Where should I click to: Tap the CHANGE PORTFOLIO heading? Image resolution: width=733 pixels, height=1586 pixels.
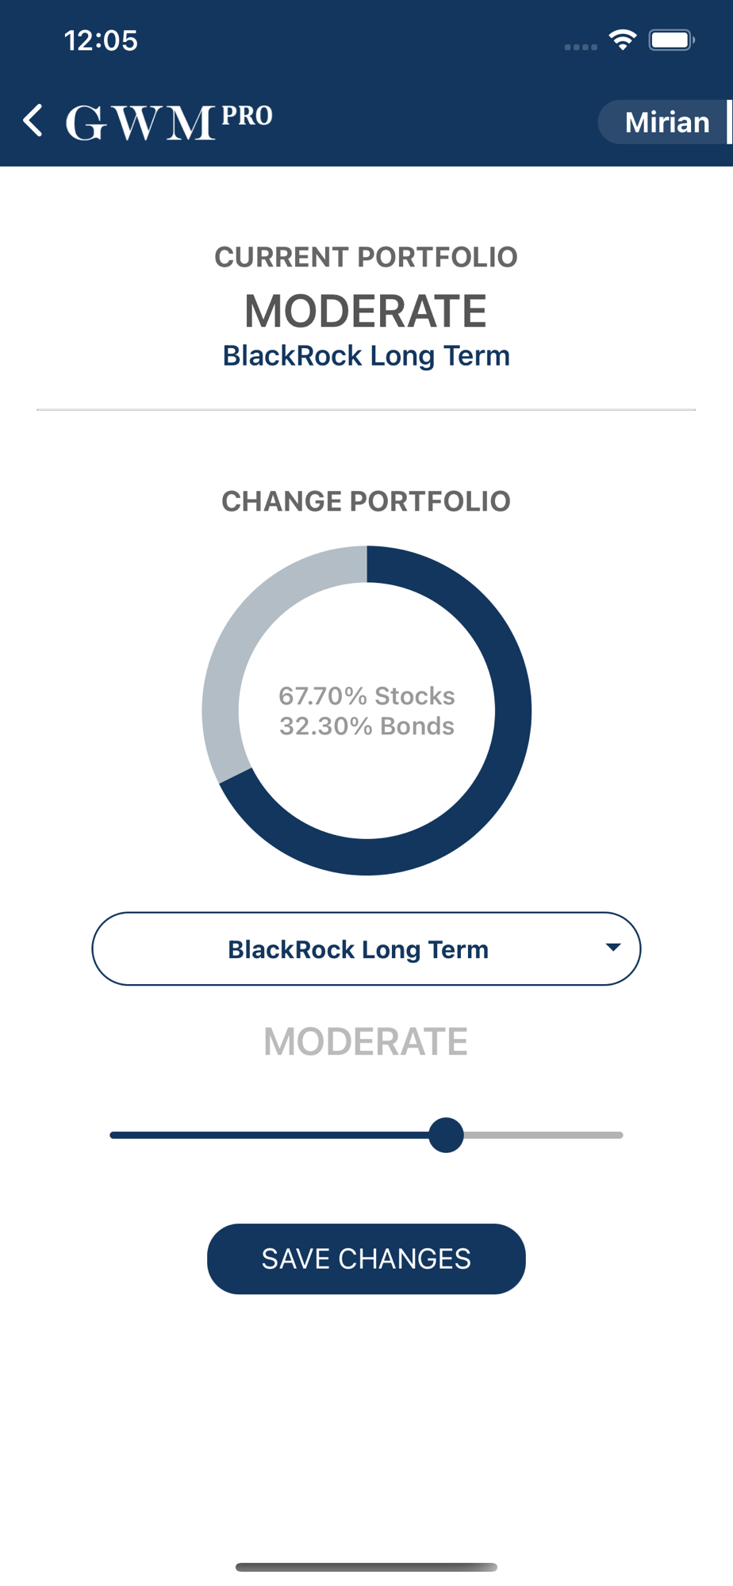(x=366, y=501)
